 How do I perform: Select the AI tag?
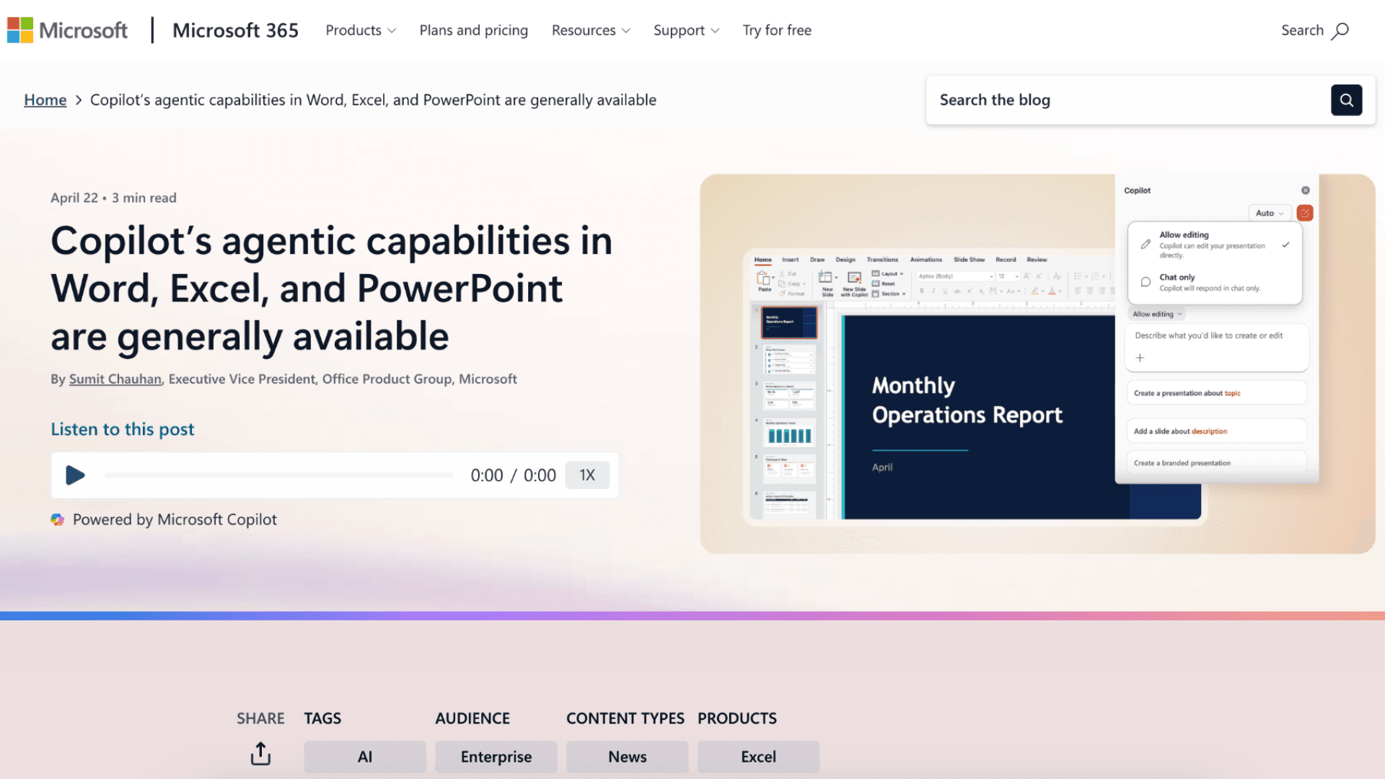pos(365,757)
